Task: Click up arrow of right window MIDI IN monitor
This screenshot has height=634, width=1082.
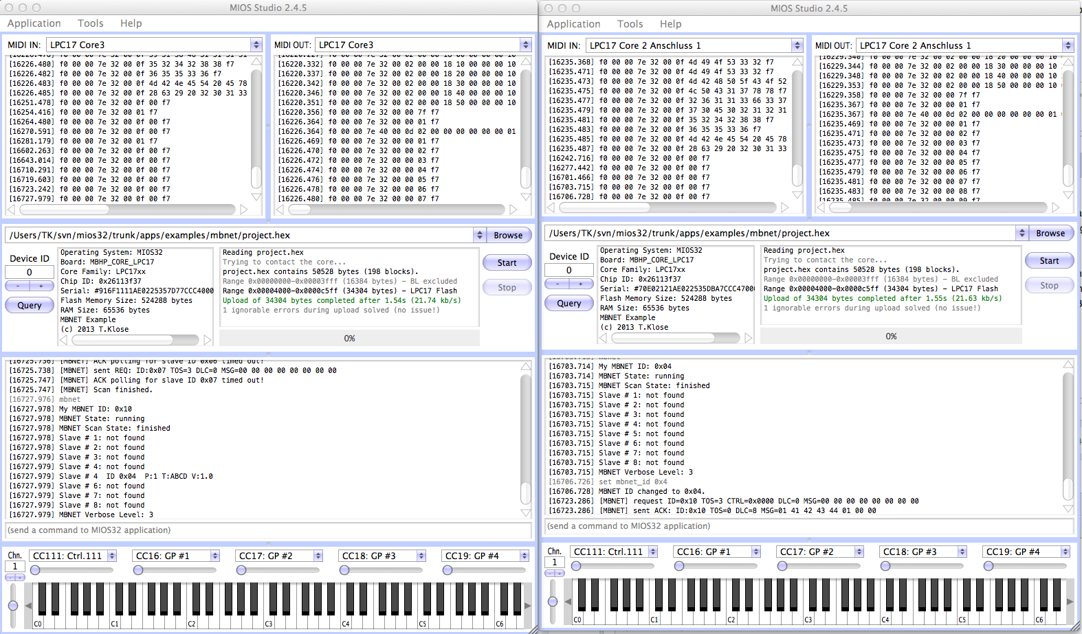Action: [x=797, y=62]
